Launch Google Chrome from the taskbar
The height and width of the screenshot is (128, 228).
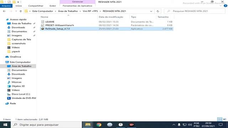coord(99,125)
